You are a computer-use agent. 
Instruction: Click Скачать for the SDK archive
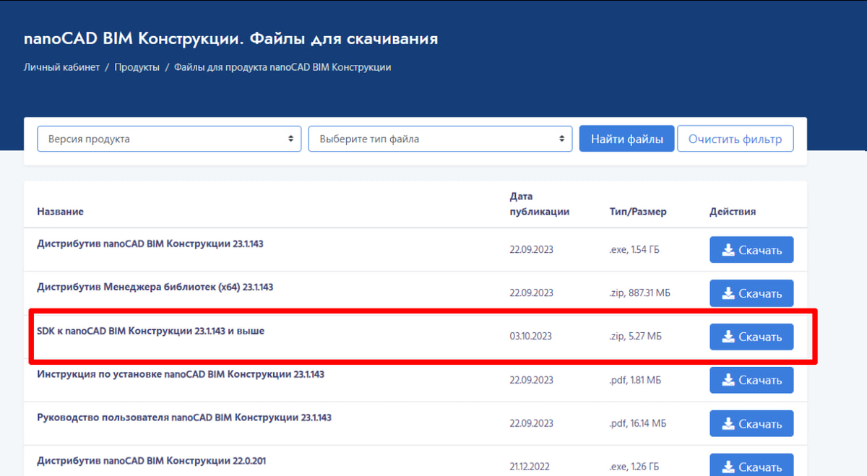(x=751, y=336)
